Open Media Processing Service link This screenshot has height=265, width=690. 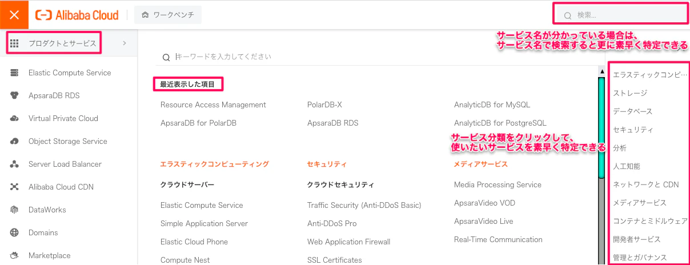tap(498, 185)
